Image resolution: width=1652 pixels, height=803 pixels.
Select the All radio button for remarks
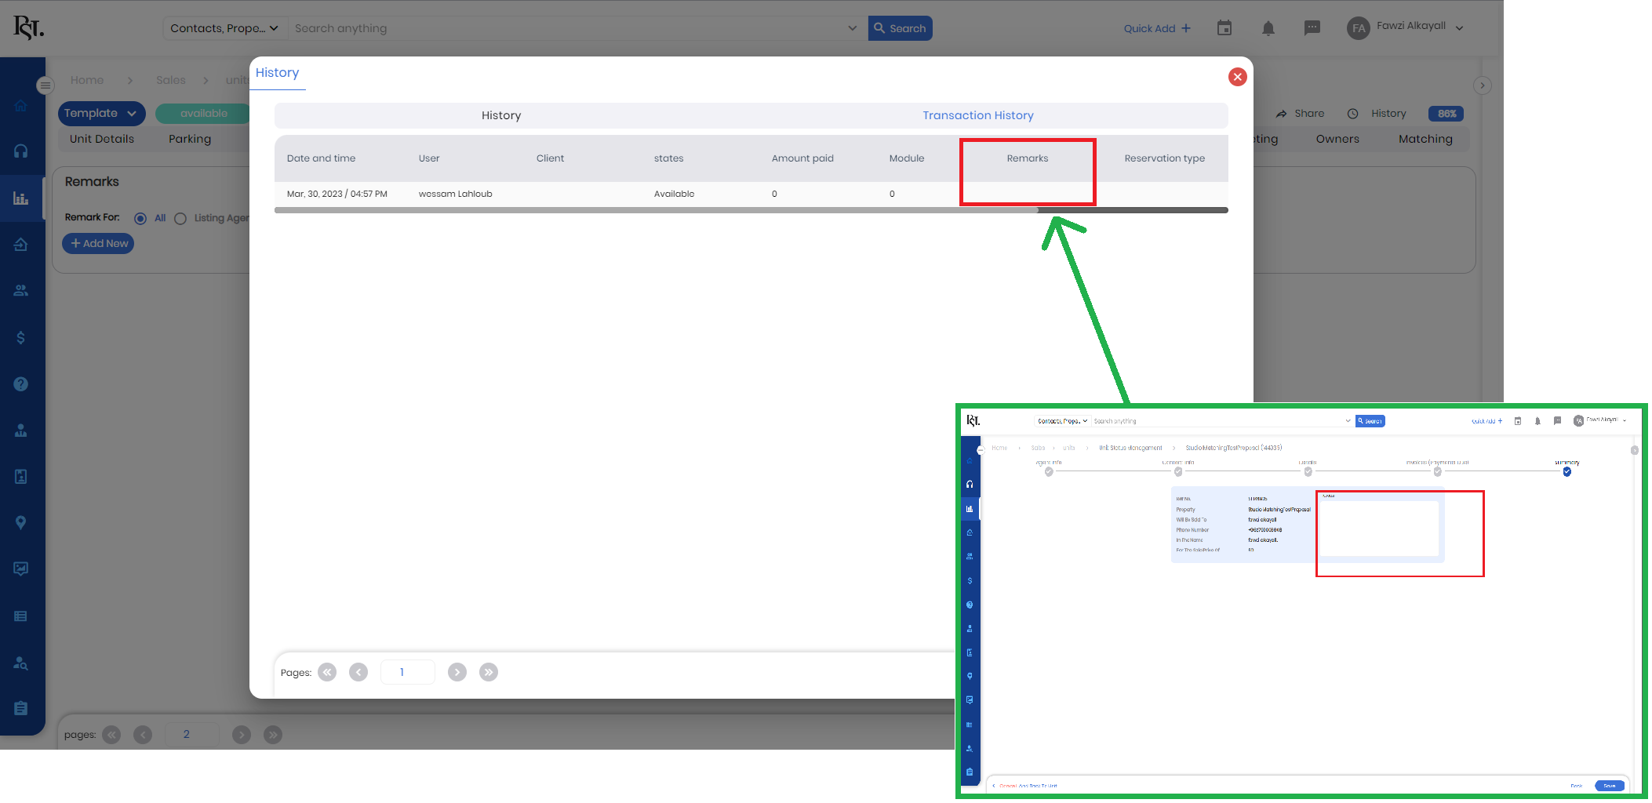(140, 218)
